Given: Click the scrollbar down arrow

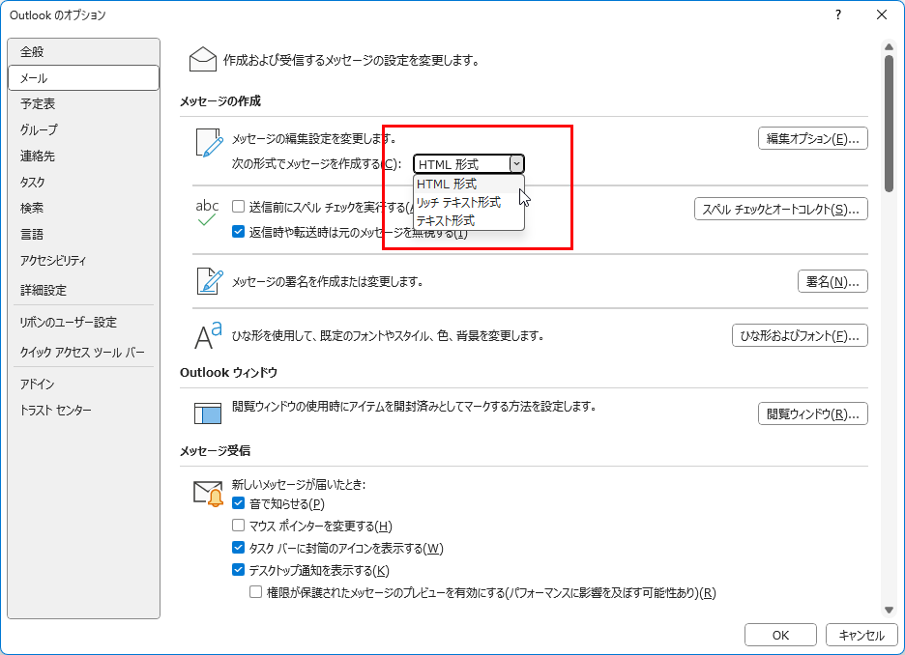Looking at the screenshot, I should tap(889, 610).
